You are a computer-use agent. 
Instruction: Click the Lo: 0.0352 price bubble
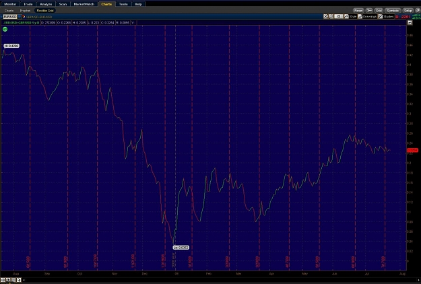181,248
